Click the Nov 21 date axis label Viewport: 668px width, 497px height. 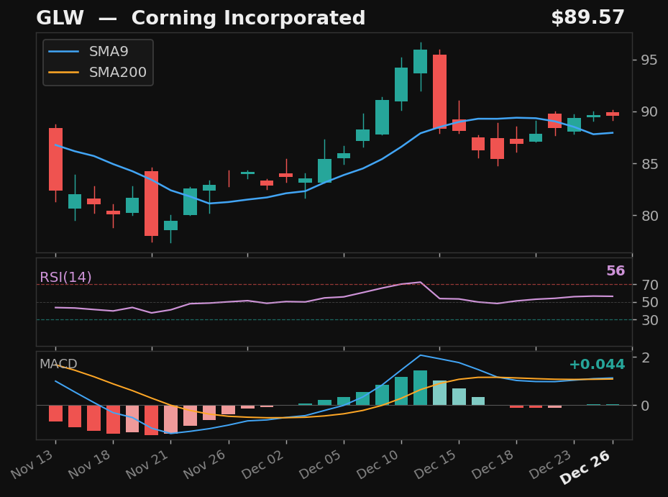pos(148,464)
